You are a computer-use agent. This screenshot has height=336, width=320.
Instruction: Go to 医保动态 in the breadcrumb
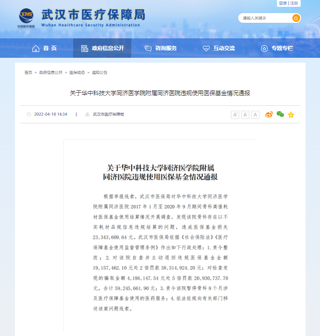[x=77, y=73]
